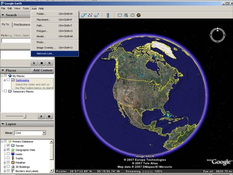Enable the roads layer checkbox
This screenshot has width=233, height=175.
point(8,154)
